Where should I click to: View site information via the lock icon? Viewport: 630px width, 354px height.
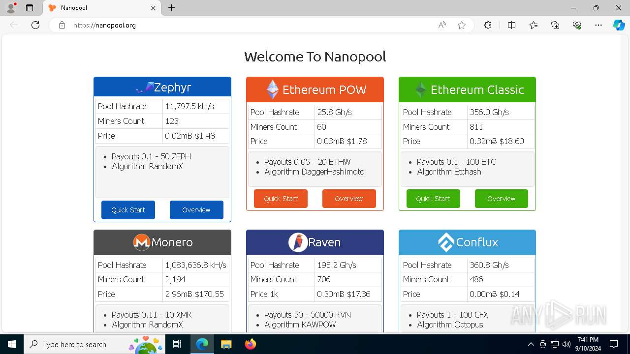tap(62, 25)
